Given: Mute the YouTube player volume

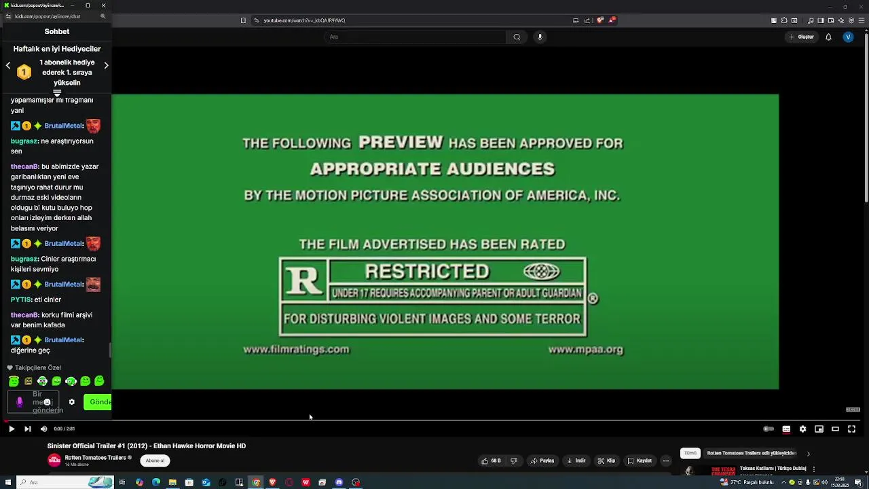Looking at the screenshot, I should click(43, 429).
